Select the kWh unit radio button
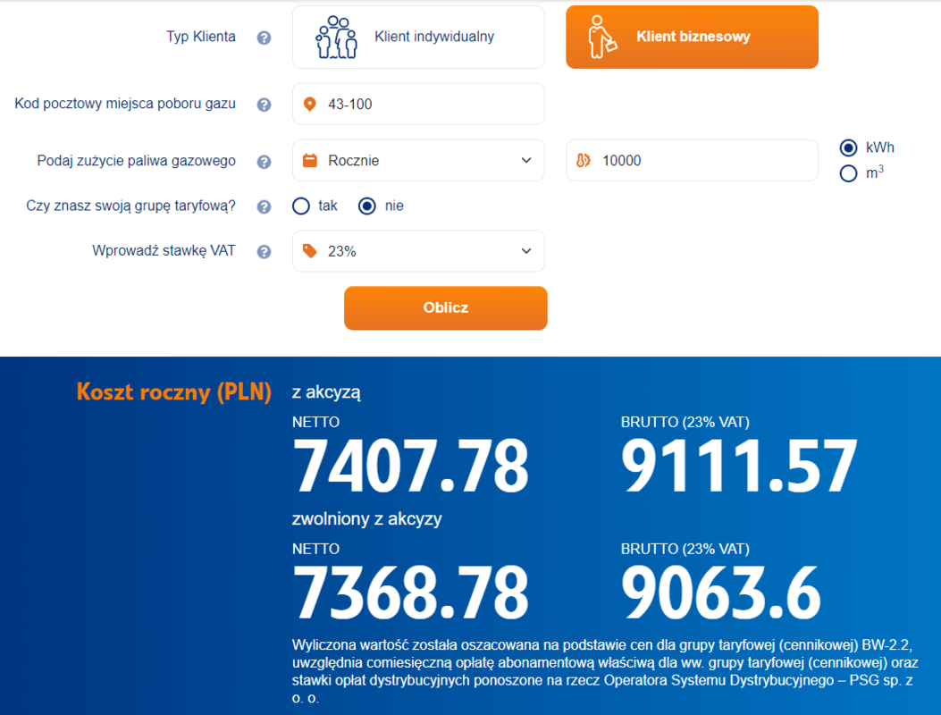Viewport: 941px width, 715px height. coord(848,148)
